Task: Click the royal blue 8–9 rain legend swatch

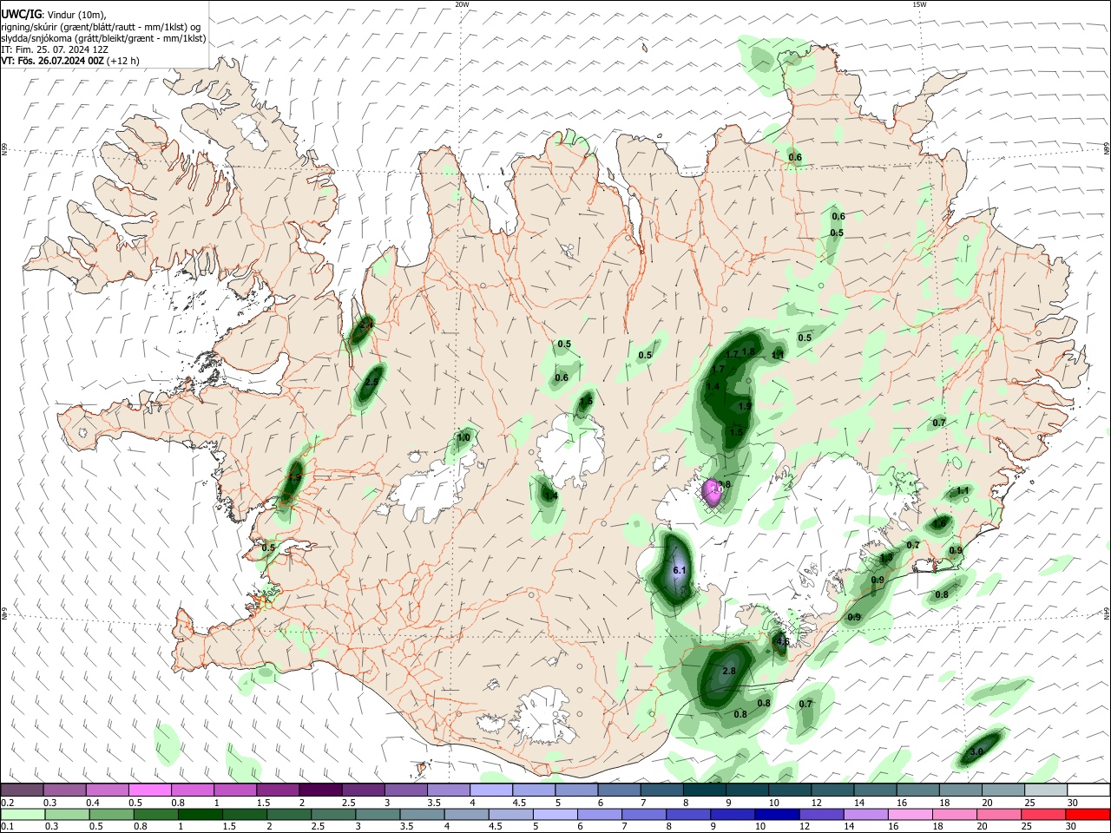Action: (690, 816)
